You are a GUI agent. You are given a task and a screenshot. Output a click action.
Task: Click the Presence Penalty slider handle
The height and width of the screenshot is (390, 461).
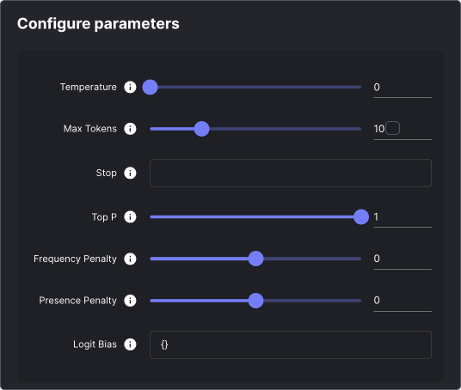point(255,301)
